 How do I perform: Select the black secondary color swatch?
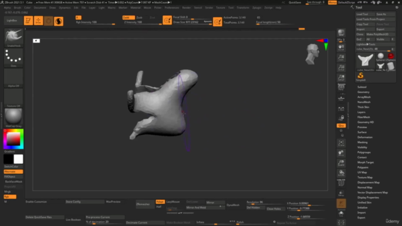click(x=8, y=159)
